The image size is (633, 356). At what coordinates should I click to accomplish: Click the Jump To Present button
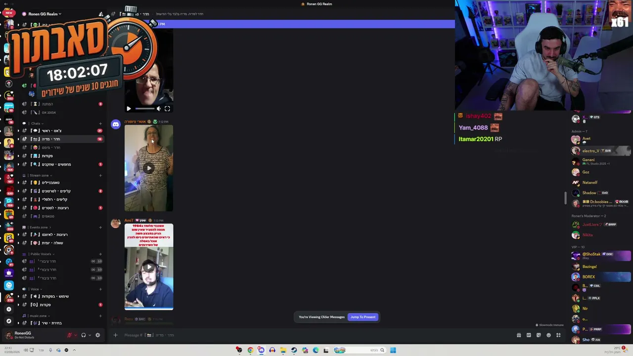363,317
